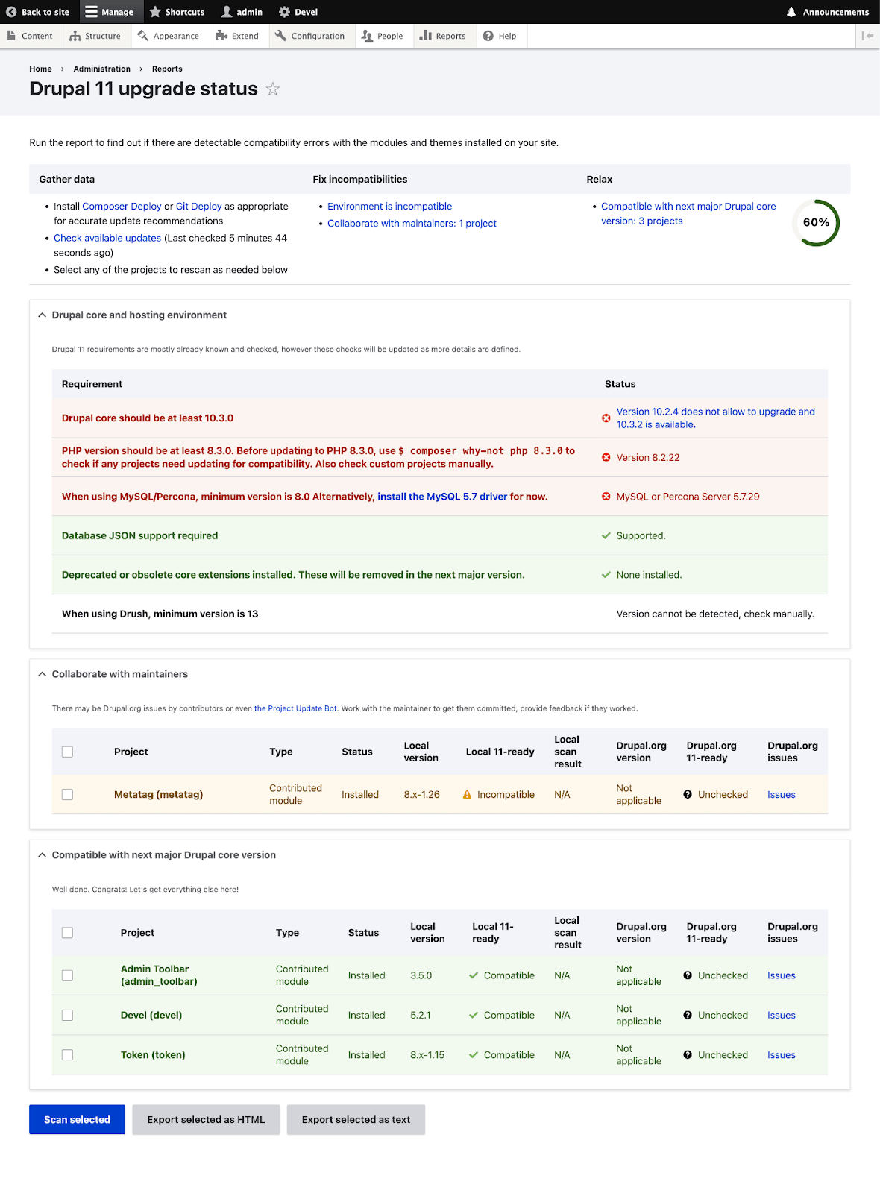The image size is (880, 1193).
Task: Open the Structure admin menu
Action: [x=95, y=36]
